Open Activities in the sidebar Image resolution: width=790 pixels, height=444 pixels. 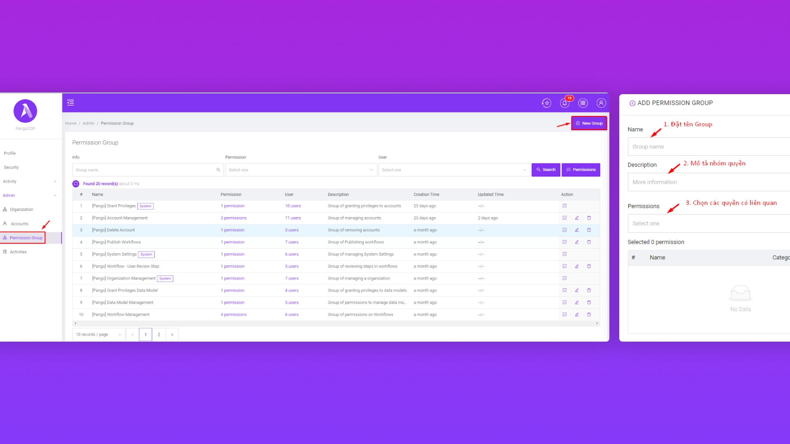[18, 252]
